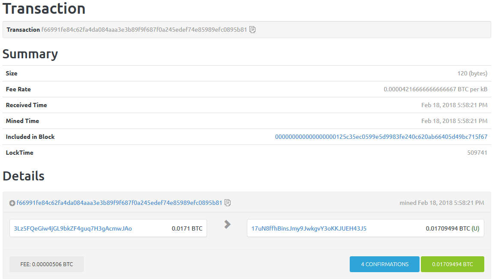Screen dimensions: 492x279
Task: Select the transaction ID text in the header
Action: click(144, 30)
